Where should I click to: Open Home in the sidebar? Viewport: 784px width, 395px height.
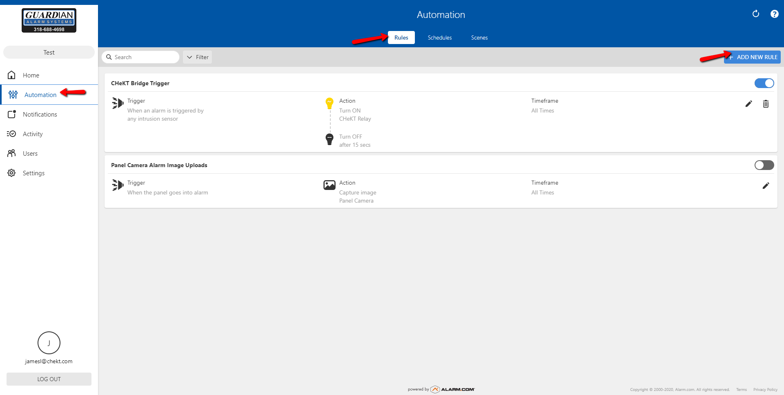[x=49, y=75]
